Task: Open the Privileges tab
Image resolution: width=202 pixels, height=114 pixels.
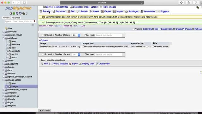Action: [132, 11]
